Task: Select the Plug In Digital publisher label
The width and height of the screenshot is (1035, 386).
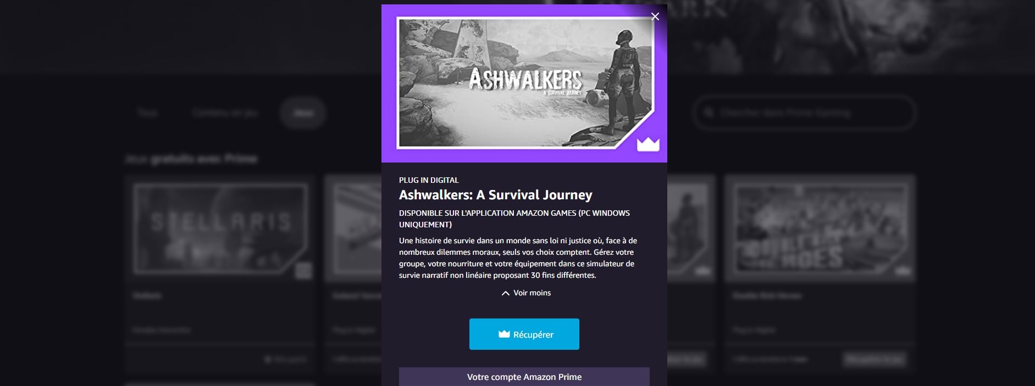Action: click(429, 180)
